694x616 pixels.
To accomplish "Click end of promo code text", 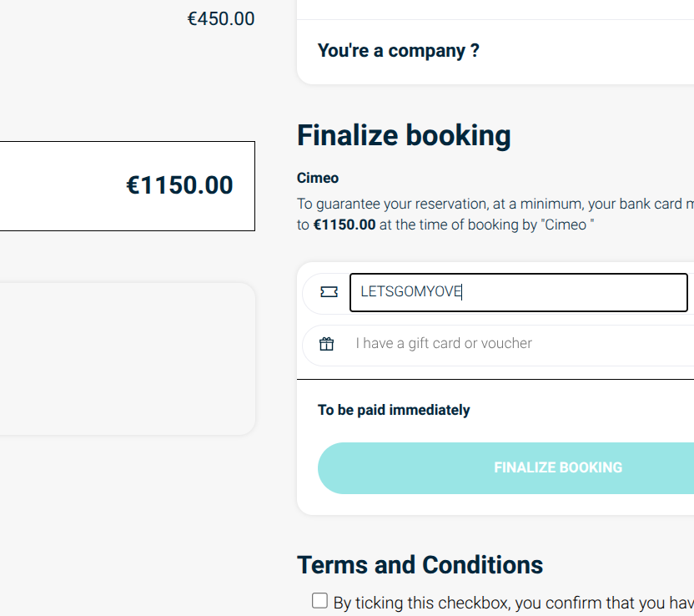I will click(462, 292).
